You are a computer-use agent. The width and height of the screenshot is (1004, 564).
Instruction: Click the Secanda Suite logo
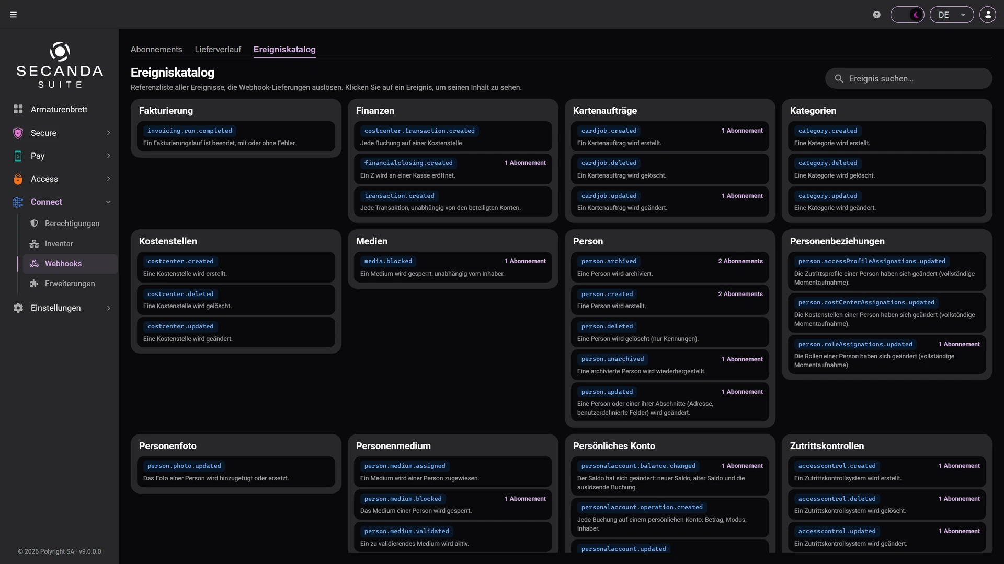(x=60, y=65)
